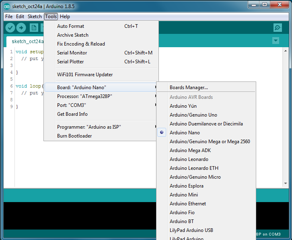This screenshot has width=292, height=240.
Task: Select Arduino Leonardo board
Action: point(206,159)
